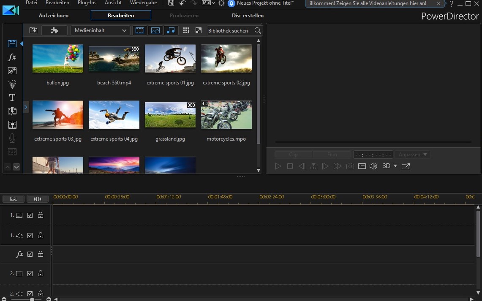The width and height of the screenshot is (482, 301).
Task: Save the project with the disk icon
Action: pos(171,3)
